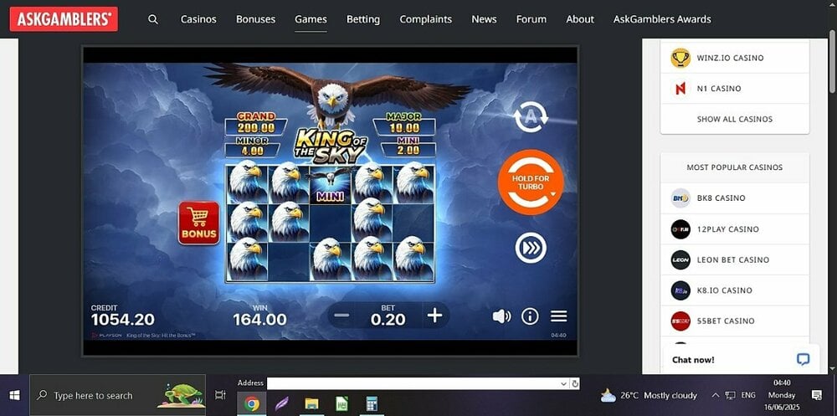The height and width of the screenshot is (416, 837).
Task: Open the Casinos menu
Action: point(198,19)
